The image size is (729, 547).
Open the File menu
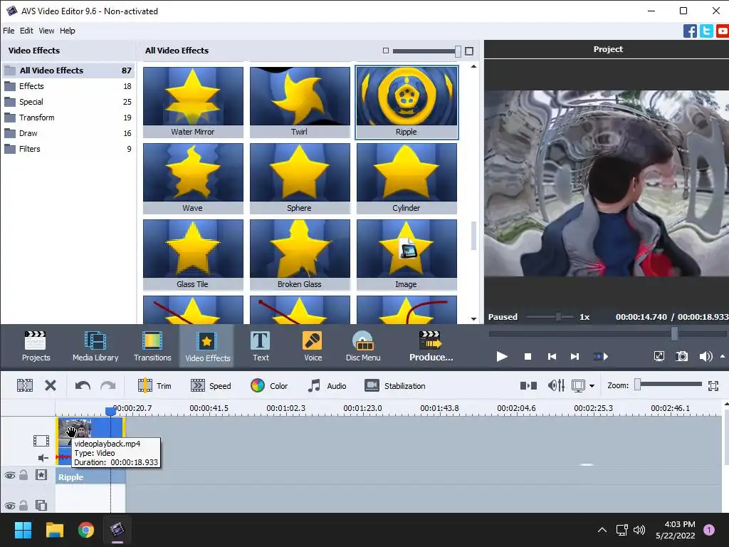click(9, 31)
